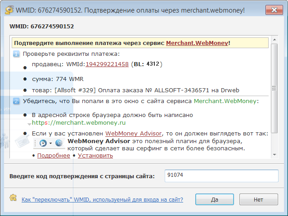Click the step 1 number icon
288x216 pixels.
click(16, 54)
